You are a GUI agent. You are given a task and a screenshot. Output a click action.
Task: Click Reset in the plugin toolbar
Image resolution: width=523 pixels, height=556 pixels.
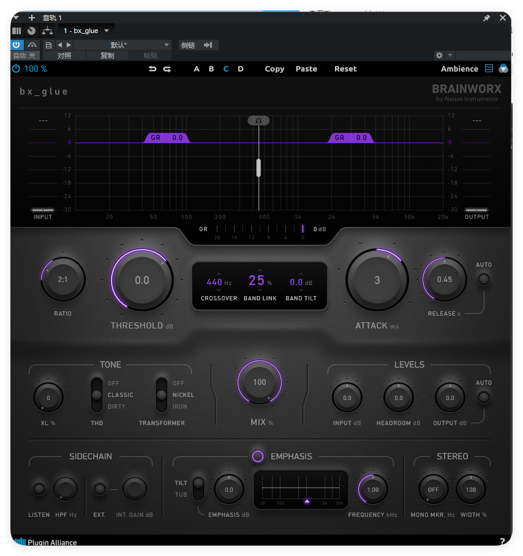point(345,69)
